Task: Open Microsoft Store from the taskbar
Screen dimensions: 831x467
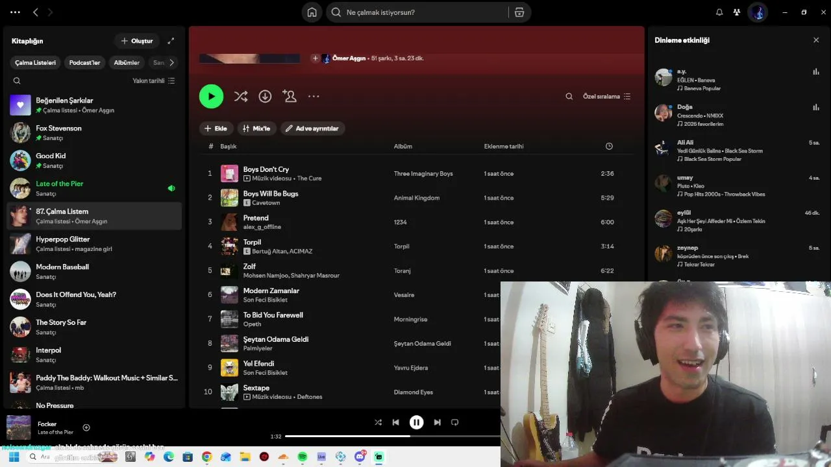Action: [188, 457]
